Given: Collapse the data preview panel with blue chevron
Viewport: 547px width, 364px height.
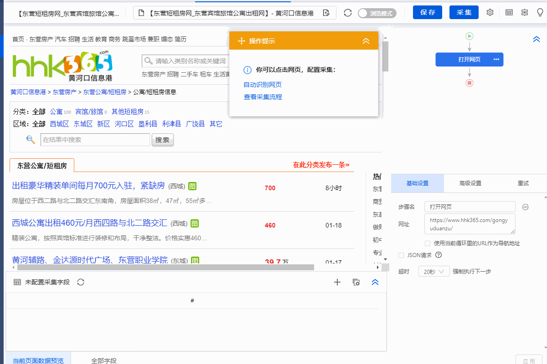Looking at the screenshot, I should [375, 282].
